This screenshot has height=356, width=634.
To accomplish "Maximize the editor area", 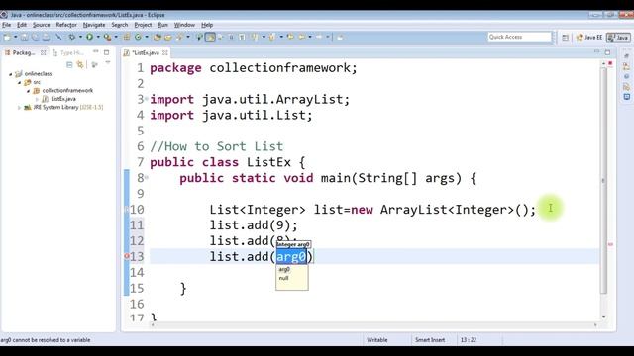I will click(607, 52).
